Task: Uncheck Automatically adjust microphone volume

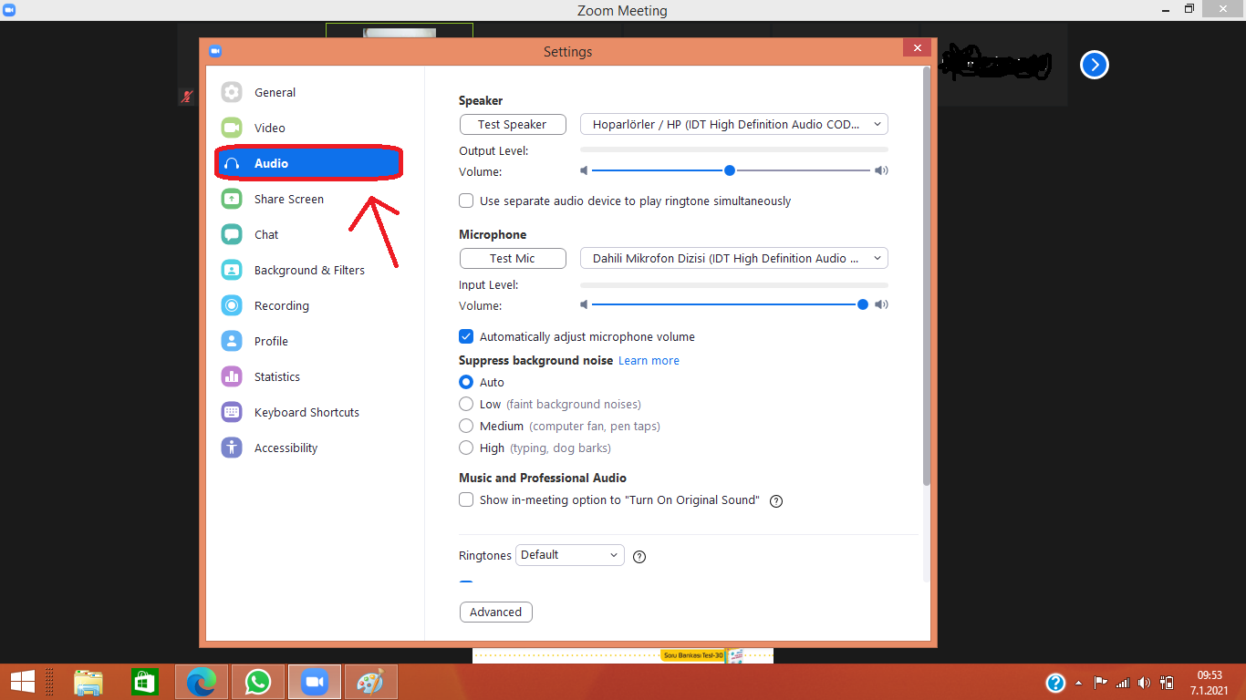Action: (x=466, y=336)
